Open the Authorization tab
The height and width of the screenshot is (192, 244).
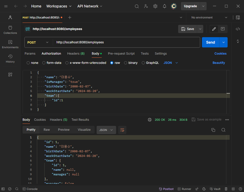tap(51, 54)
